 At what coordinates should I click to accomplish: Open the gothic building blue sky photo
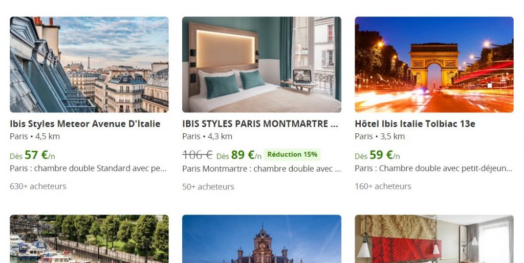click(261, 239)
